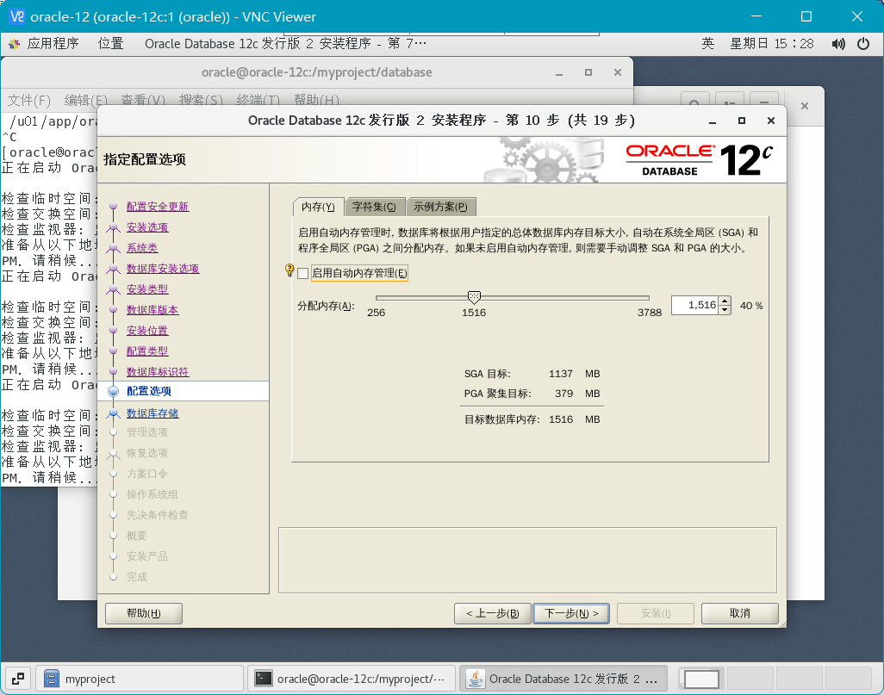884x695 pixels.
Task: Switch to Oracle Database installer taskbar entry
Action: 563,679
